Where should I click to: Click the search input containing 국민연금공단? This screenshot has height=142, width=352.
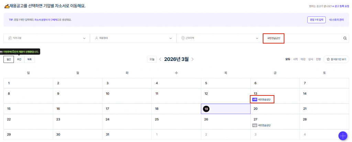pyautogui.click(x=302, y=38)
